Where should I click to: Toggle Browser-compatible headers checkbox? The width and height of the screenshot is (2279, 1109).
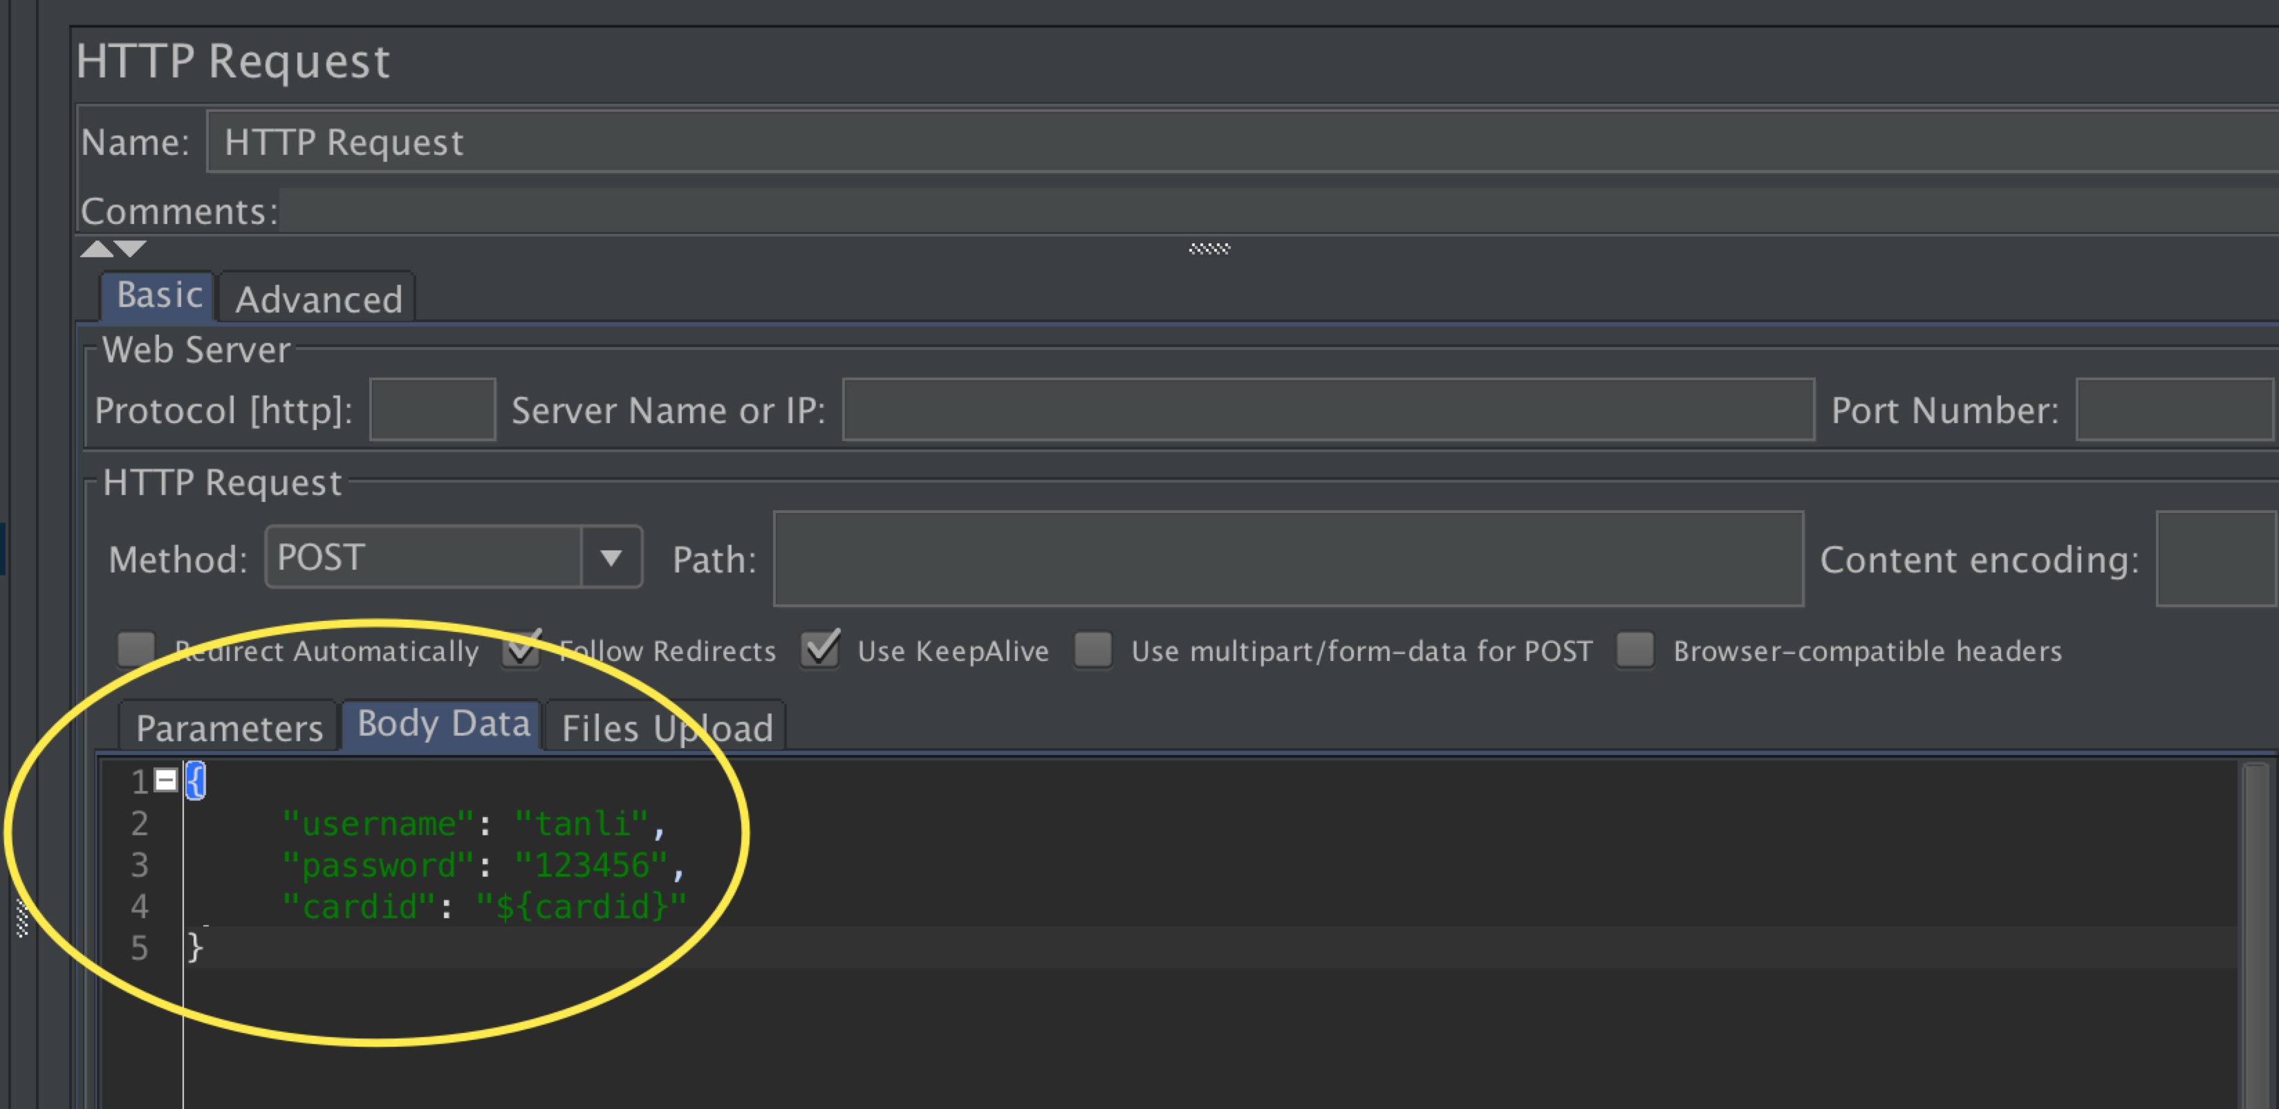click(x=1635, y=650)
